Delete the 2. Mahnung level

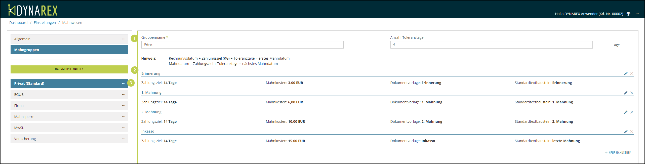[x=632, y=112]
